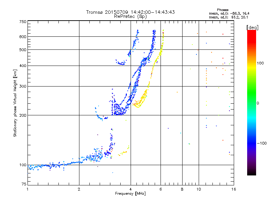Click colorbar tick label '-100'

[262, 143]
